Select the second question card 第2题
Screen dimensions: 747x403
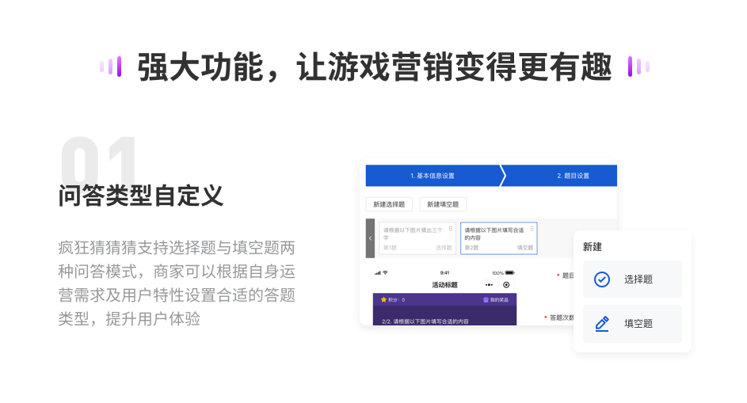tap(498, 238)
